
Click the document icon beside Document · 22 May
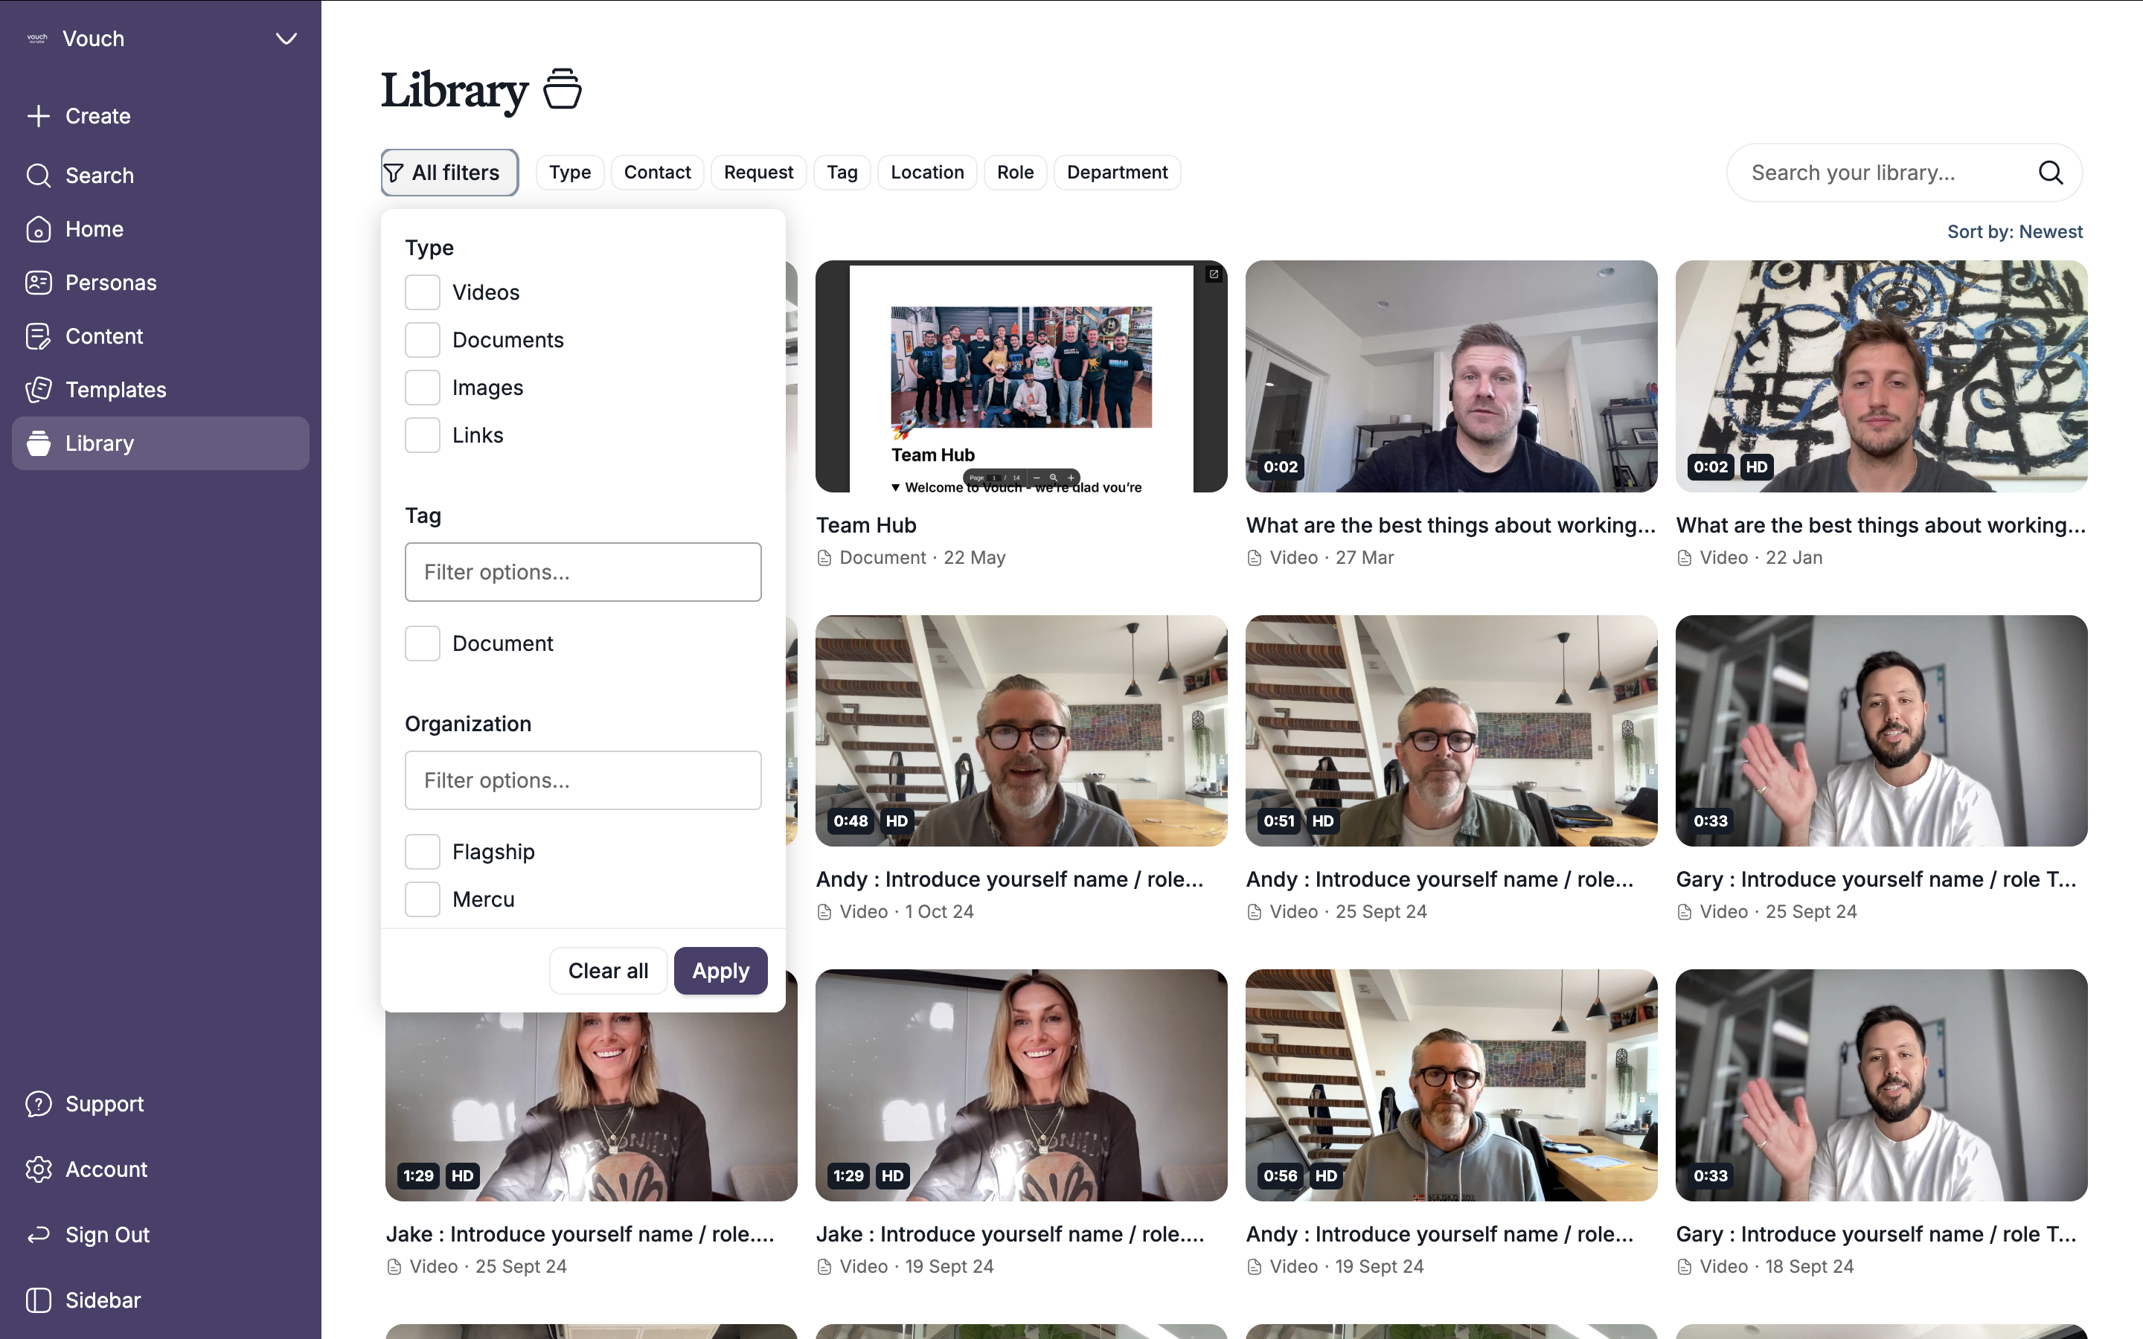coord(824,558)
